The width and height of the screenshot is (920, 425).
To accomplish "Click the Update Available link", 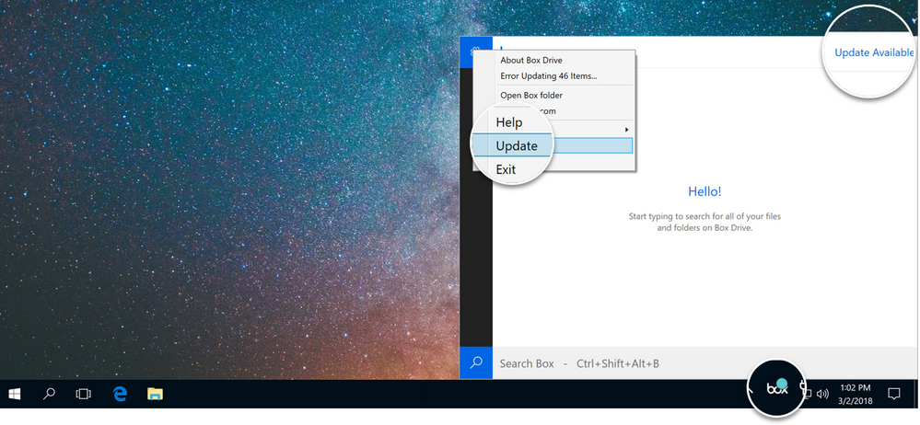I will click(x=874, y=52).
